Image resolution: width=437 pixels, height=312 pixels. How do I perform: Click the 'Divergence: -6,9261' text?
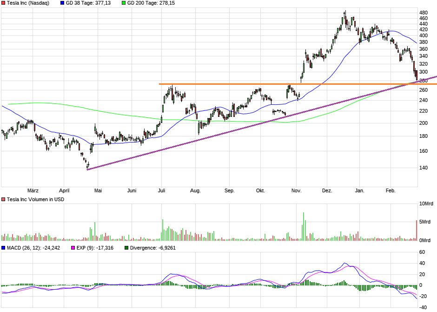[153, 248]
